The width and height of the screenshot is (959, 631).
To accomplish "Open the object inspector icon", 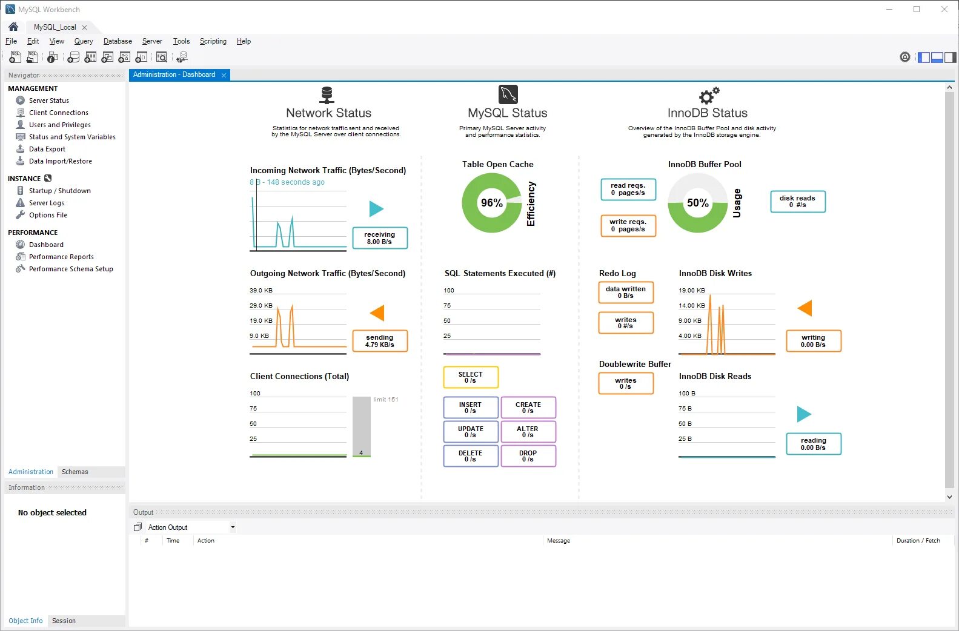I will 53,57.
